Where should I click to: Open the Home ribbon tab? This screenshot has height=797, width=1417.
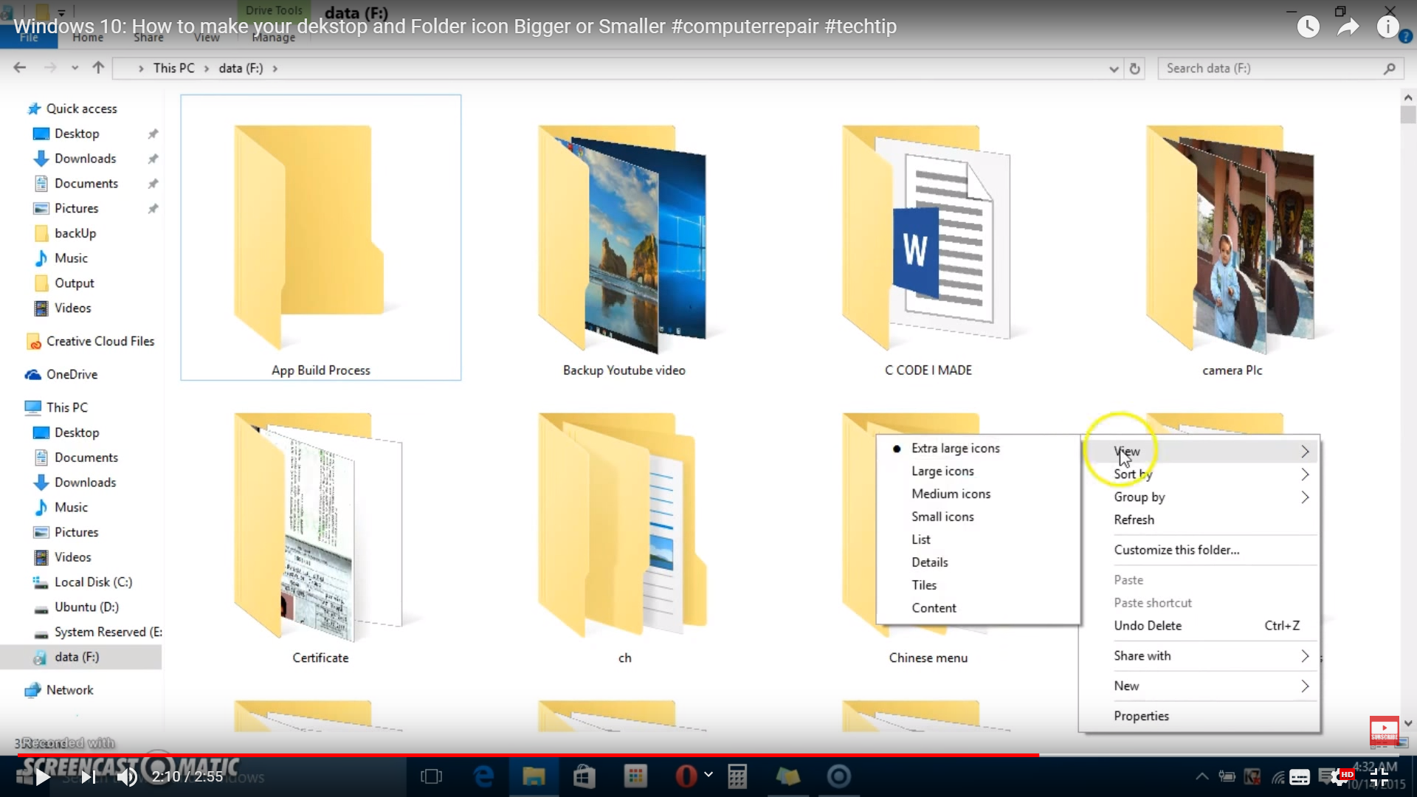(x=88, y=38)
